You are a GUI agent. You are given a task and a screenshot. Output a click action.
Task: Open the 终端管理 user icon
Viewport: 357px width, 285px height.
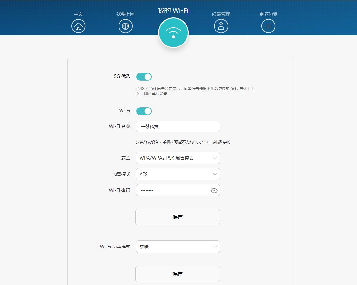click(x=221, y=26)
